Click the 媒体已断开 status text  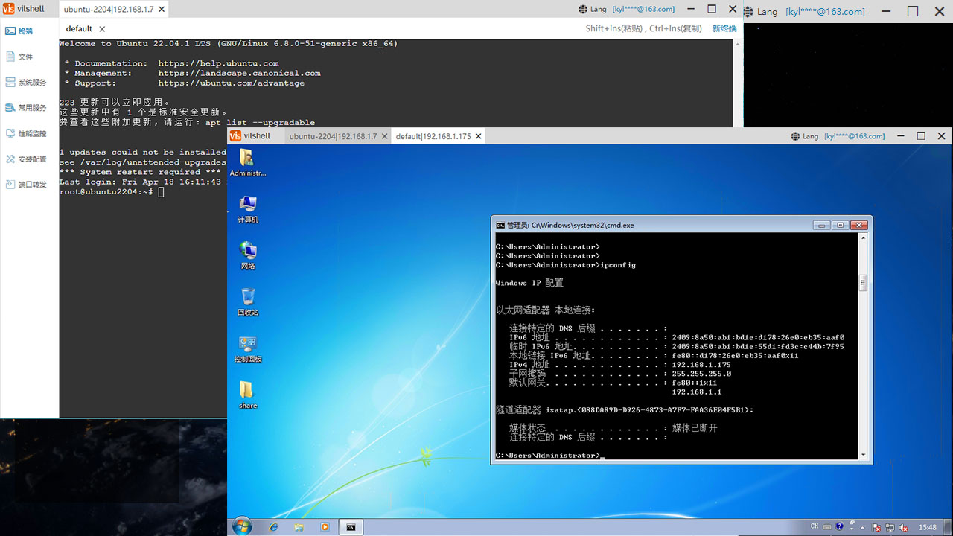(695, 428)
